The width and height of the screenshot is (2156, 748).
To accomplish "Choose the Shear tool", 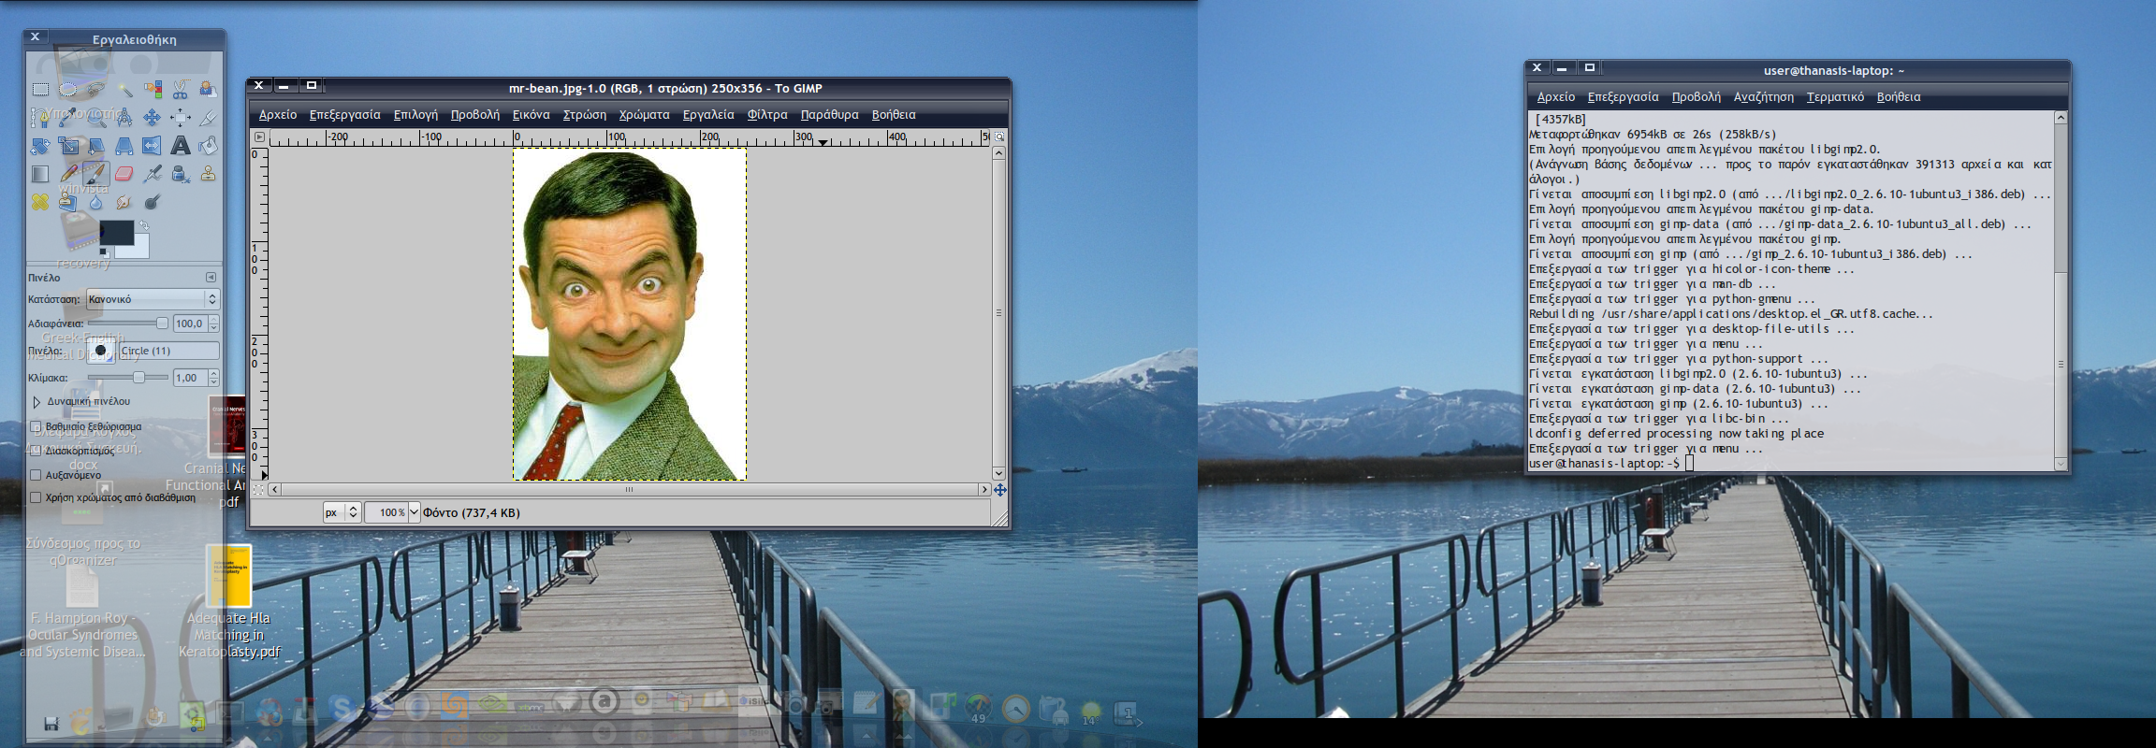I will tap(96, 146).
